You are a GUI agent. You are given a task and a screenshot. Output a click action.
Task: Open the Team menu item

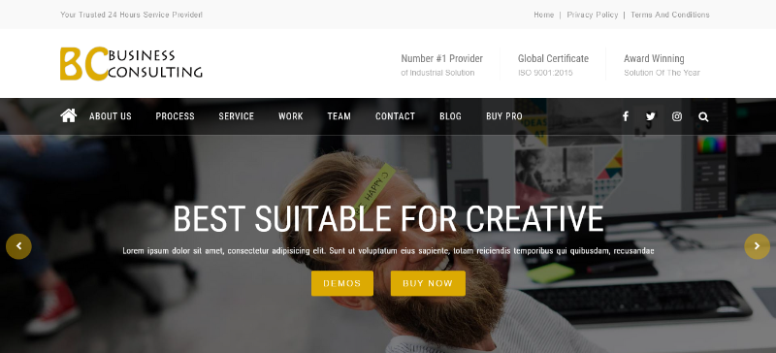(x=339, y=116)
